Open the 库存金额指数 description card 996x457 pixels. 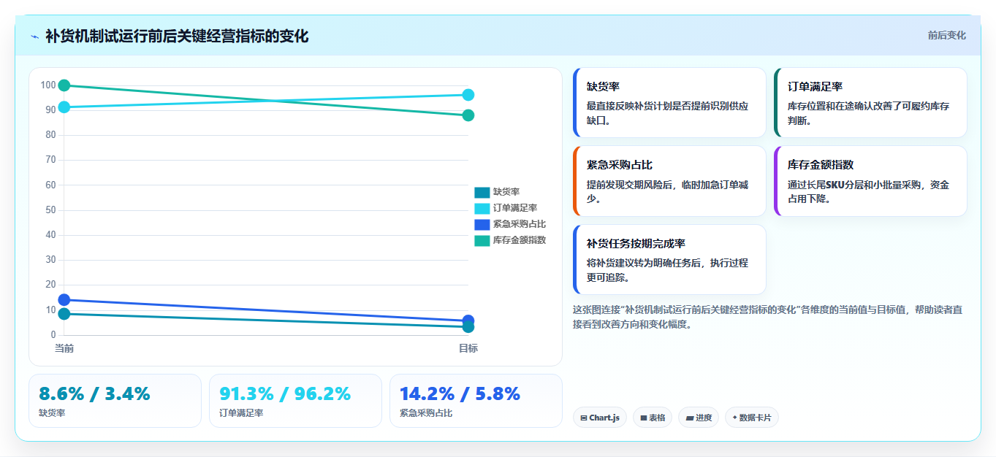point(870,181)
